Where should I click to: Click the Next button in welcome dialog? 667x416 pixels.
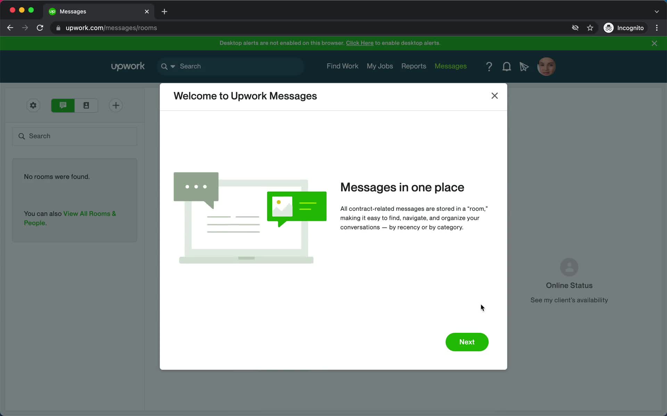[x=467, y=342]
